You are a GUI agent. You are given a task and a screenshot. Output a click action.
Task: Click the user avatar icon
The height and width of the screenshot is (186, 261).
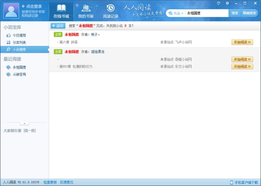point(11,11)
